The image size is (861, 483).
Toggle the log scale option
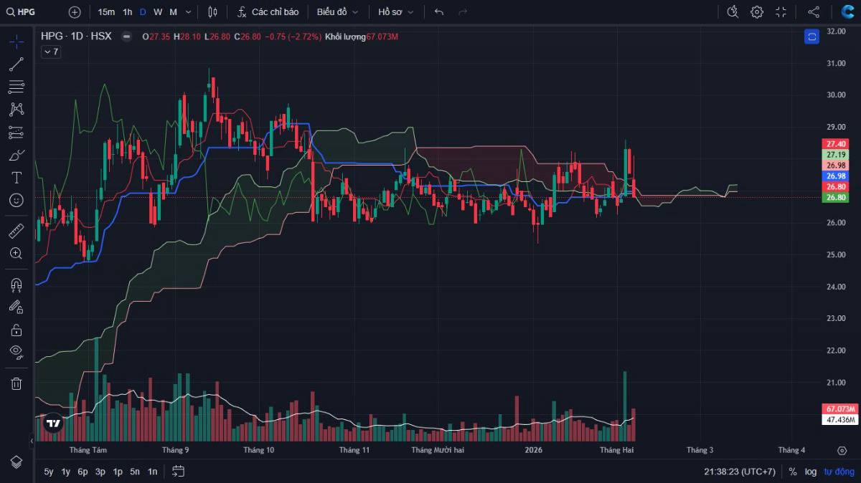point(811,472)
